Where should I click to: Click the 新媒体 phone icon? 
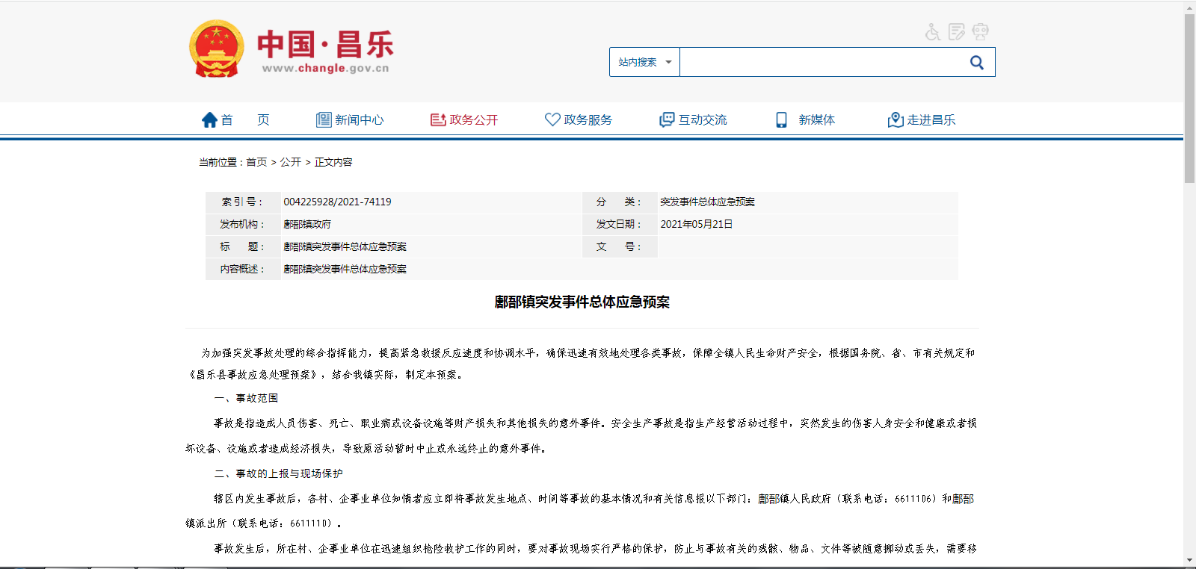pos(781,120)
